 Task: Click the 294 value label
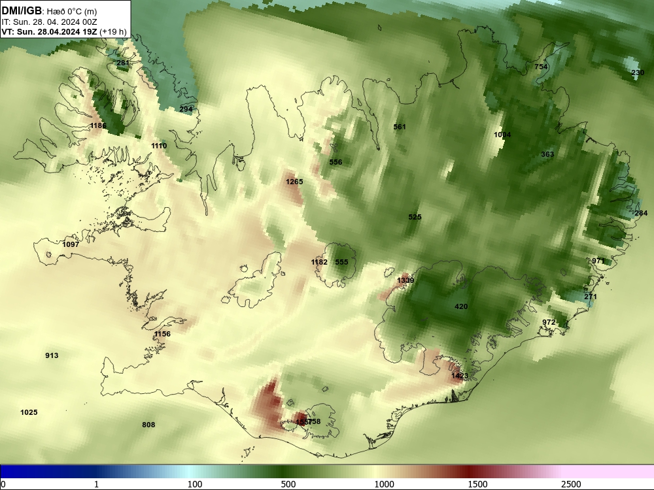click(186, 109)
